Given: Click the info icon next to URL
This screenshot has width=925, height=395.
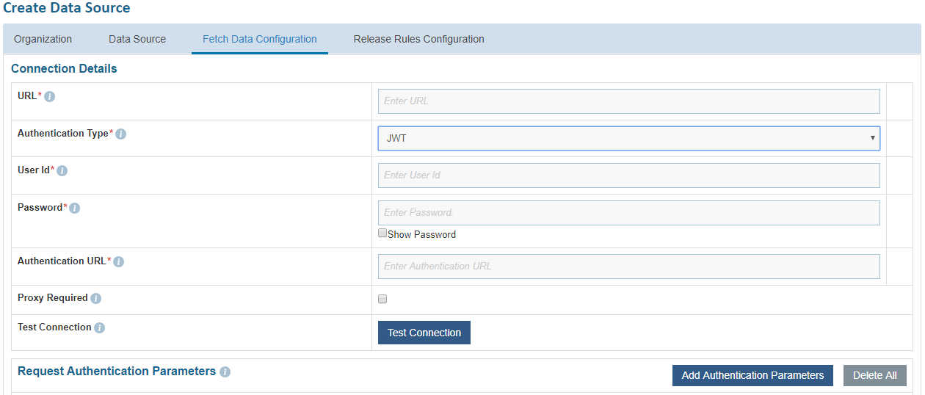Looking at the screenshot, I should click(50, 97).
